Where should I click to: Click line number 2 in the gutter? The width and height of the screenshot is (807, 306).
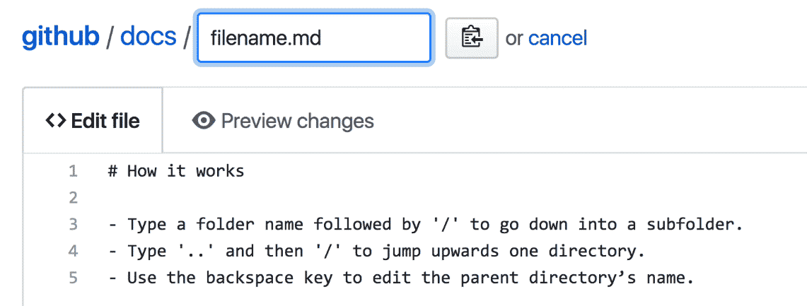[73, 198]
